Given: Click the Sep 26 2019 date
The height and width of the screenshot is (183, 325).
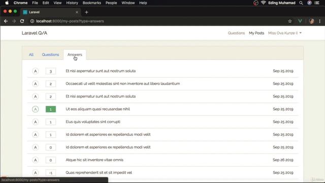Looking at the screenshot, I should point(283,160).
